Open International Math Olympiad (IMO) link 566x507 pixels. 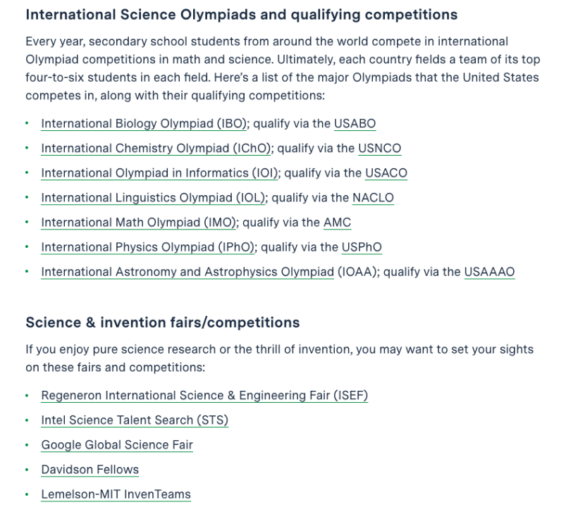point(139,223)
